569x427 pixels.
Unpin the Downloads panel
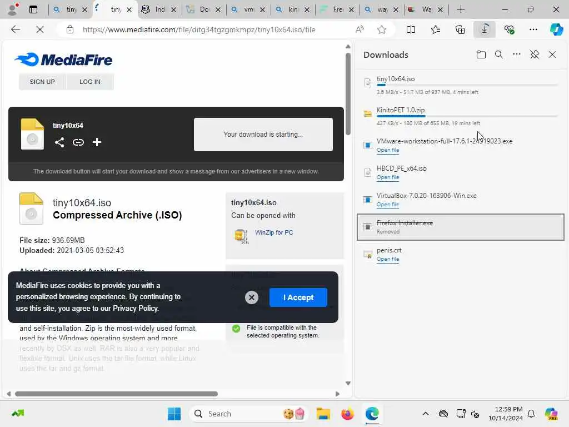click(534, 54)
